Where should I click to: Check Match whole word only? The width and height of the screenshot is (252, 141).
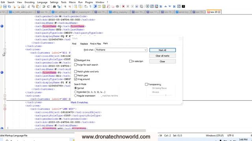(75, 71)
